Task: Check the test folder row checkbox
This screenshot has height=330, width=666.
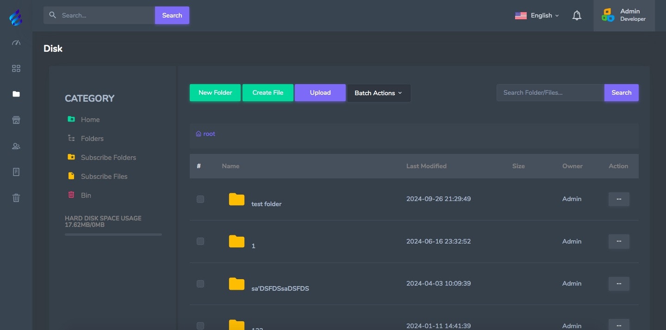Action: click(x=200, y=199)
